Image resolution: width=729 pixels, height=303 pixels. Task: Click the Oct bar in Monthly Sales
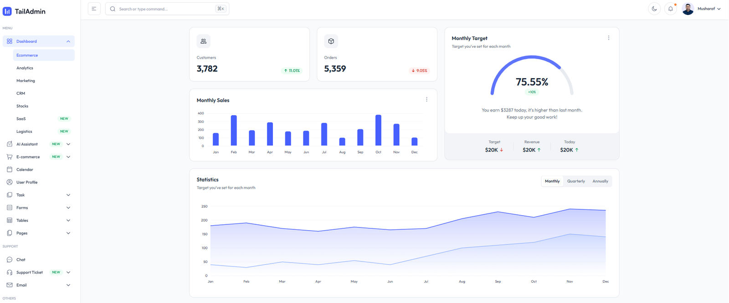point(379,130)
